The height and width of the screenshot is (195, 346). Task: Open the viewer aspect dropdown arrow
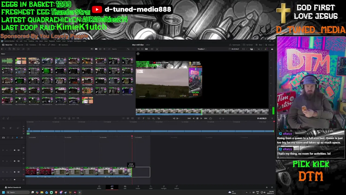point(262,49)
